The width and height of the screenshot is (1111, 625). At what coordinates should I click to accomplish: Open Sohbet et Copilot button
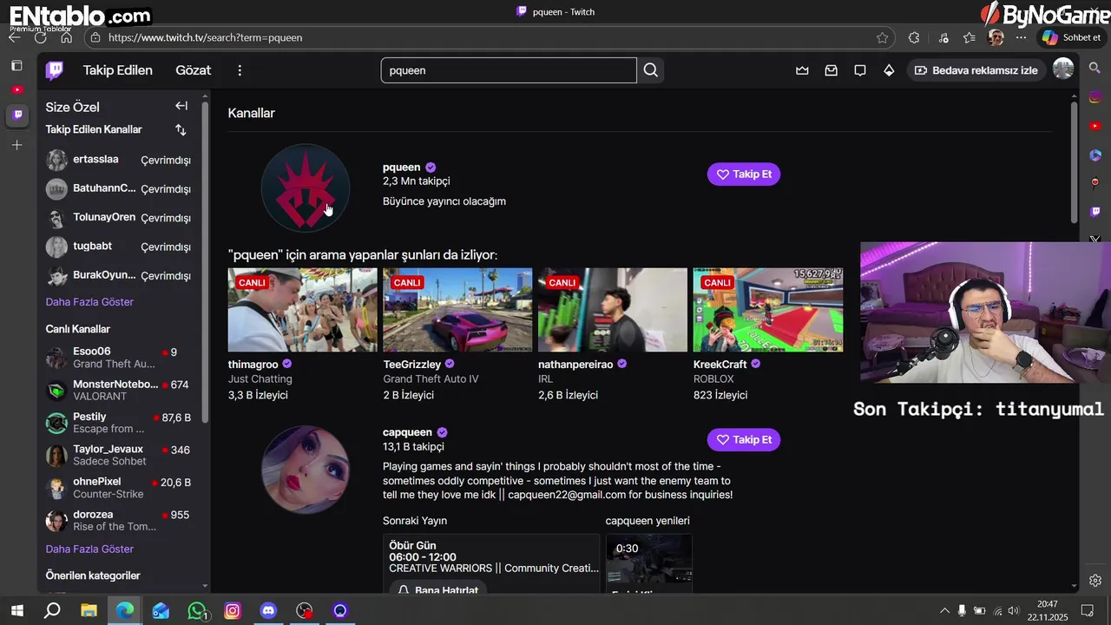point(1072,37)
